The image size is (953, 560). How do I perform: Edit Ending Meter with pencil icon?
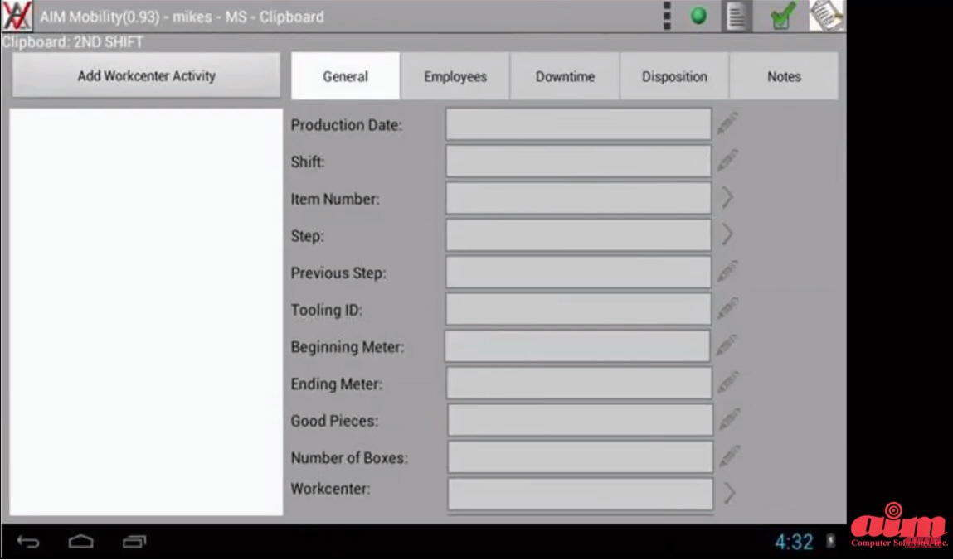click(x=728, y=383)
